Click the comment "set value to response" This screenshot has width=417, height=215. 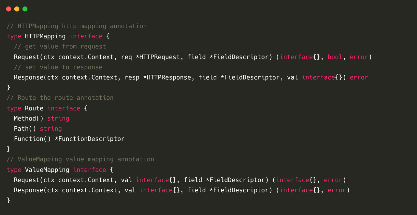click(58, 67)
